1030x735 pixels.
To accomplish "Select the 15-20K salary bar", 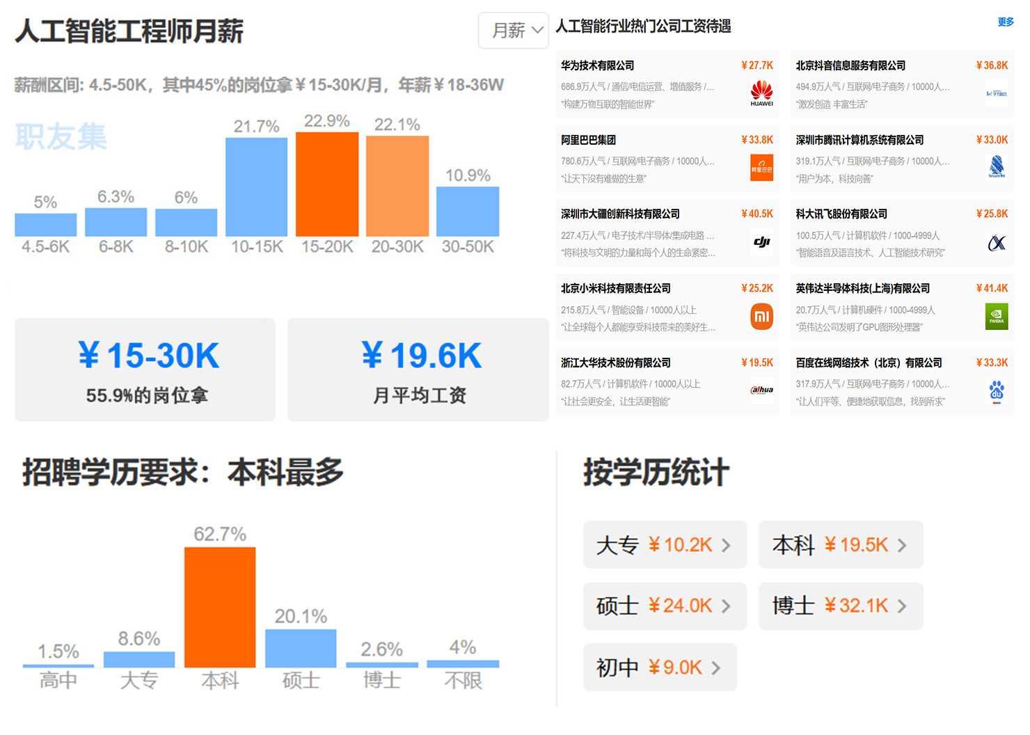I will (327, 184).
